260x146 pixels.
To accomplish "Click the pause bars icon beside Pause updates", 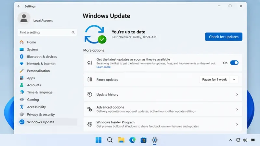I will coord(90,79).
